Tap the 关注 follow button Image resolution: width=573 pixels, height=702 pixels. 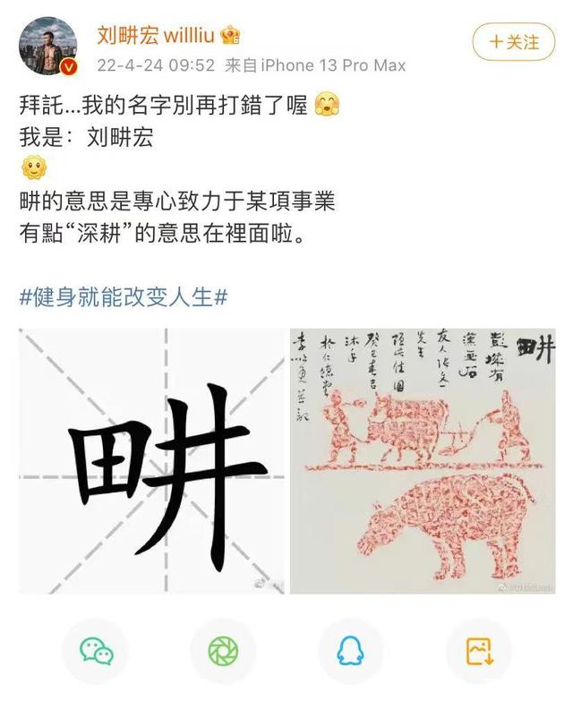click(514, 42)
